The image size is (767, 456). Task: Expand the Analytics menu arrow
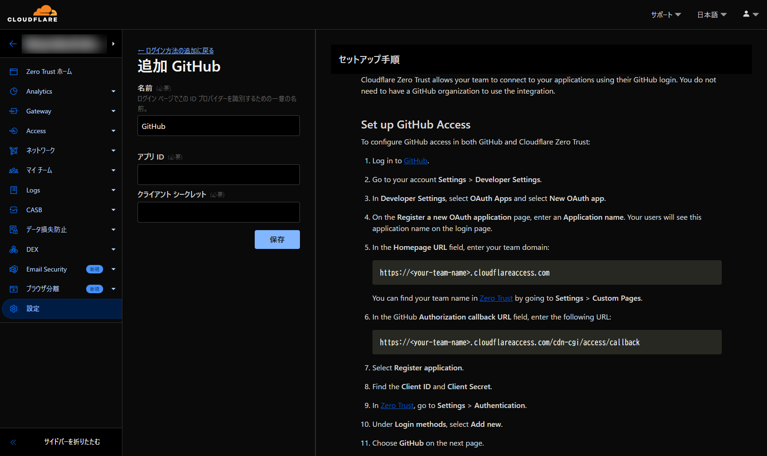click(113, 91)
